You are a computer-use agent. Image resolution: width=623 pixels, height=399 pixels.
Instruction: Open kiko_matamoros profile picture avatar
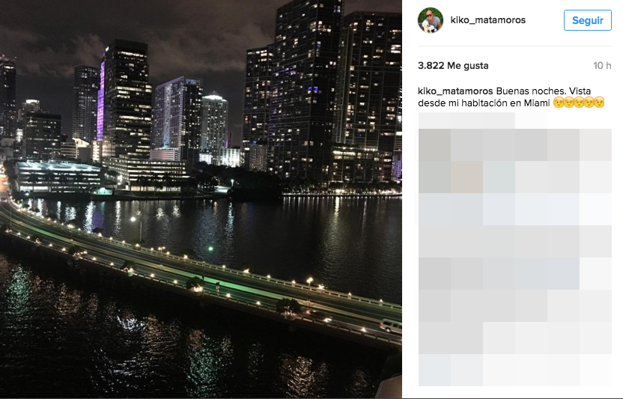coord(431,20)
